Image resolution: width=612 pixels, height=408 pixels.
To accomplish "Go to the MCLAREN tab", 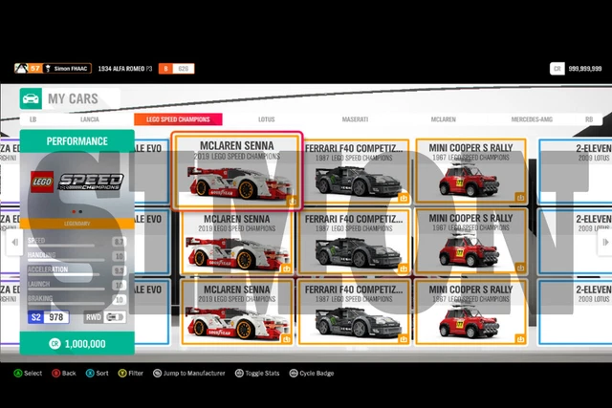I will (444, 119).
